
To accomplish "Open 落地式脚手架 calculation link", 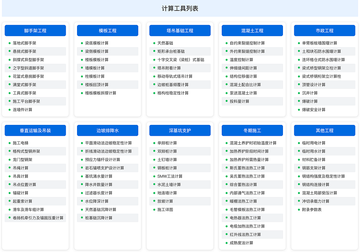I will pos(24,43).
